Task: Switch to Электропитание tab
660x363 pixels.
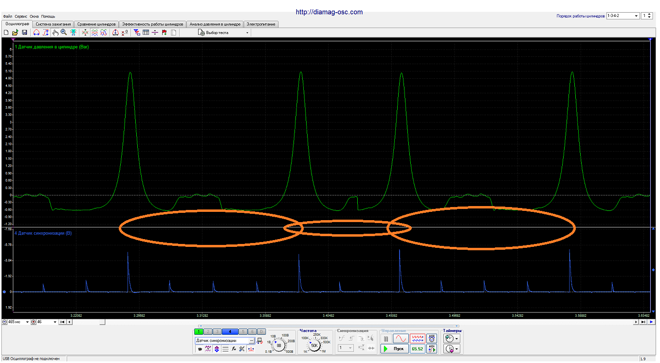Action: coord(261,24)
